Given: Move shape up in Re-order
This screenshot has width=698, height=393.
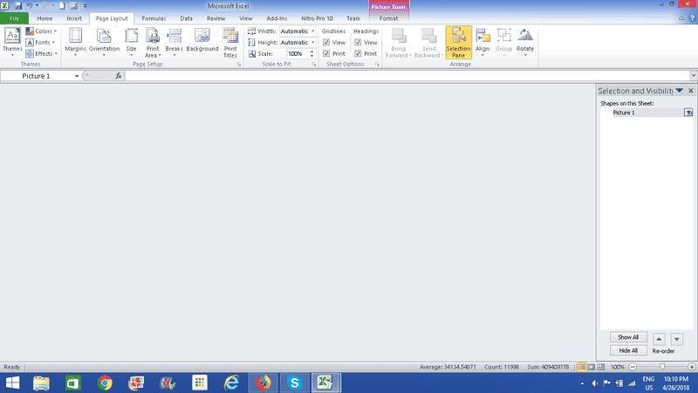Looking at the screenshot, I should click(659, 339).
